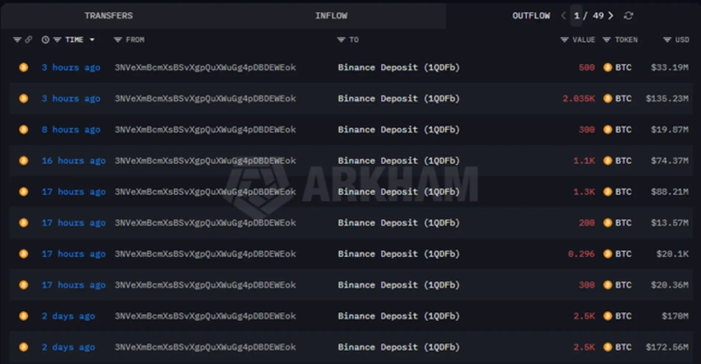701x364 pixels.
Task: Click BTC token label in $172.56M row
Action: [x=623, y=347]
